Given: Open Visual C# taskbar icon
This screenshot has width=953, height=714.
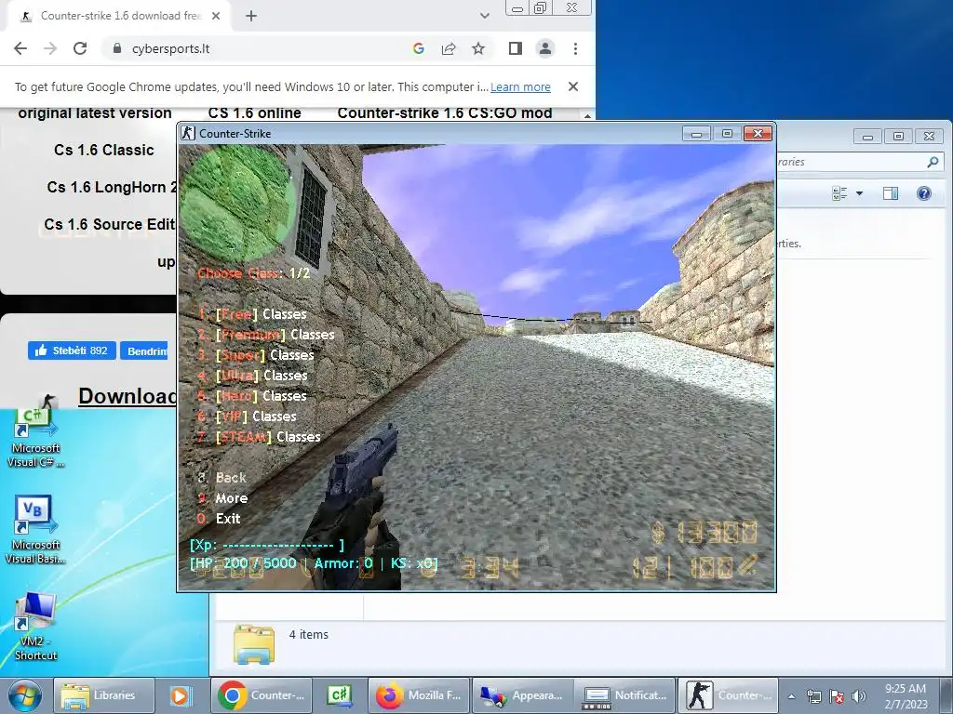Looking at the screenshot, I should (x=340, y=695).
